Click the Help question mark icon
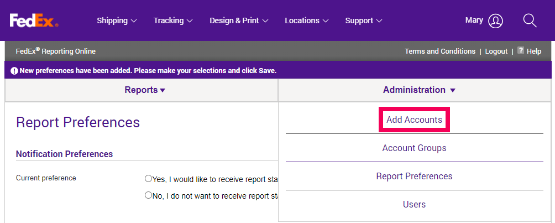The width and height of the screenshot is (555, 223). 521,50
